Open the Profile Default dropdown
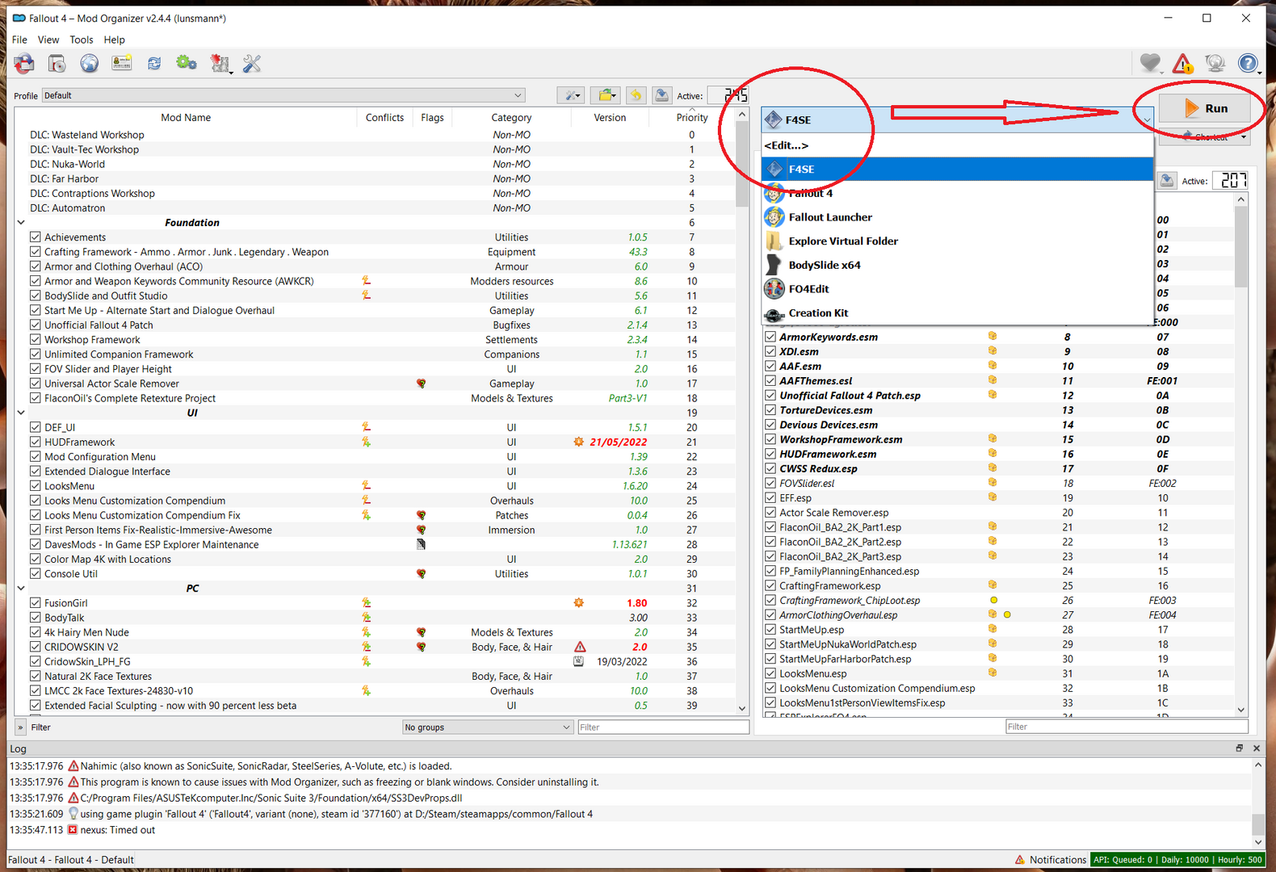Viewport: 1276px width, 872px height. click(x=283, y=95)
